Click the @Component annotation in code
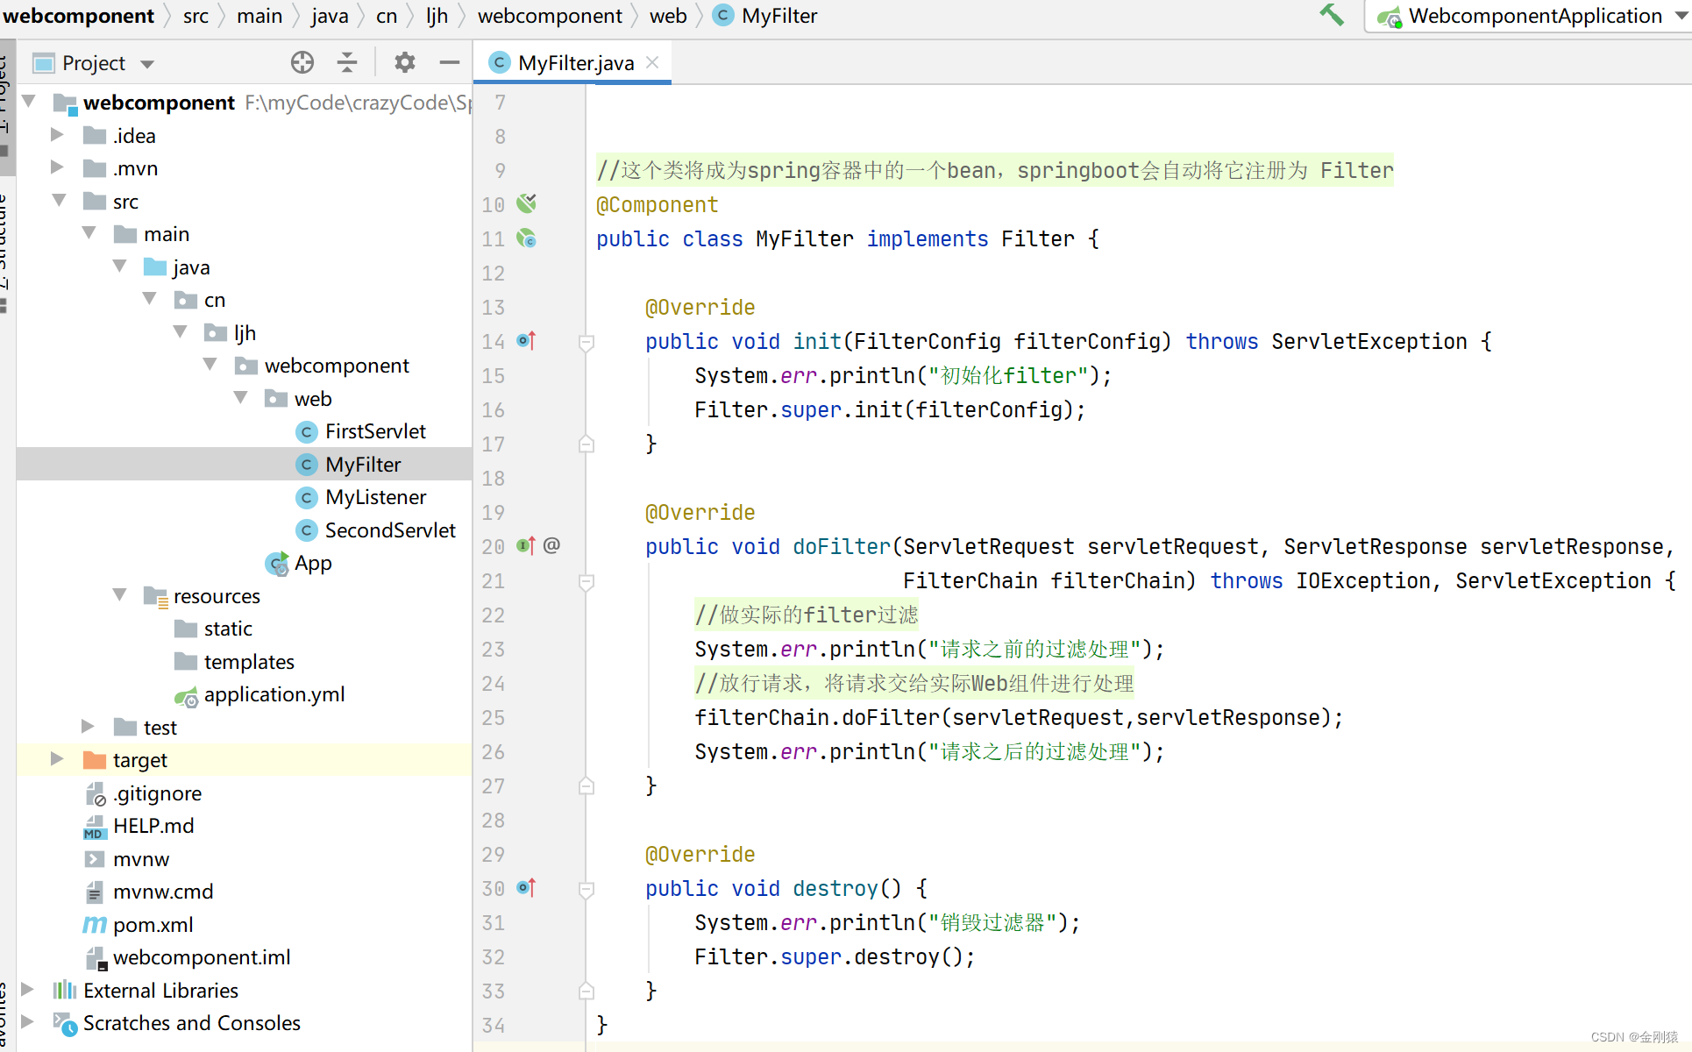The image size is (1692, 1052). [x=657, y=204]
